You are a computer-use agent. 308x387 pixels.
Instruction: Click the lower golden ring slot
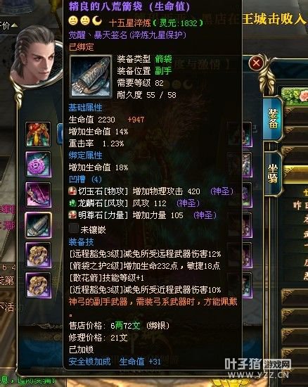(x=38, y=285)
